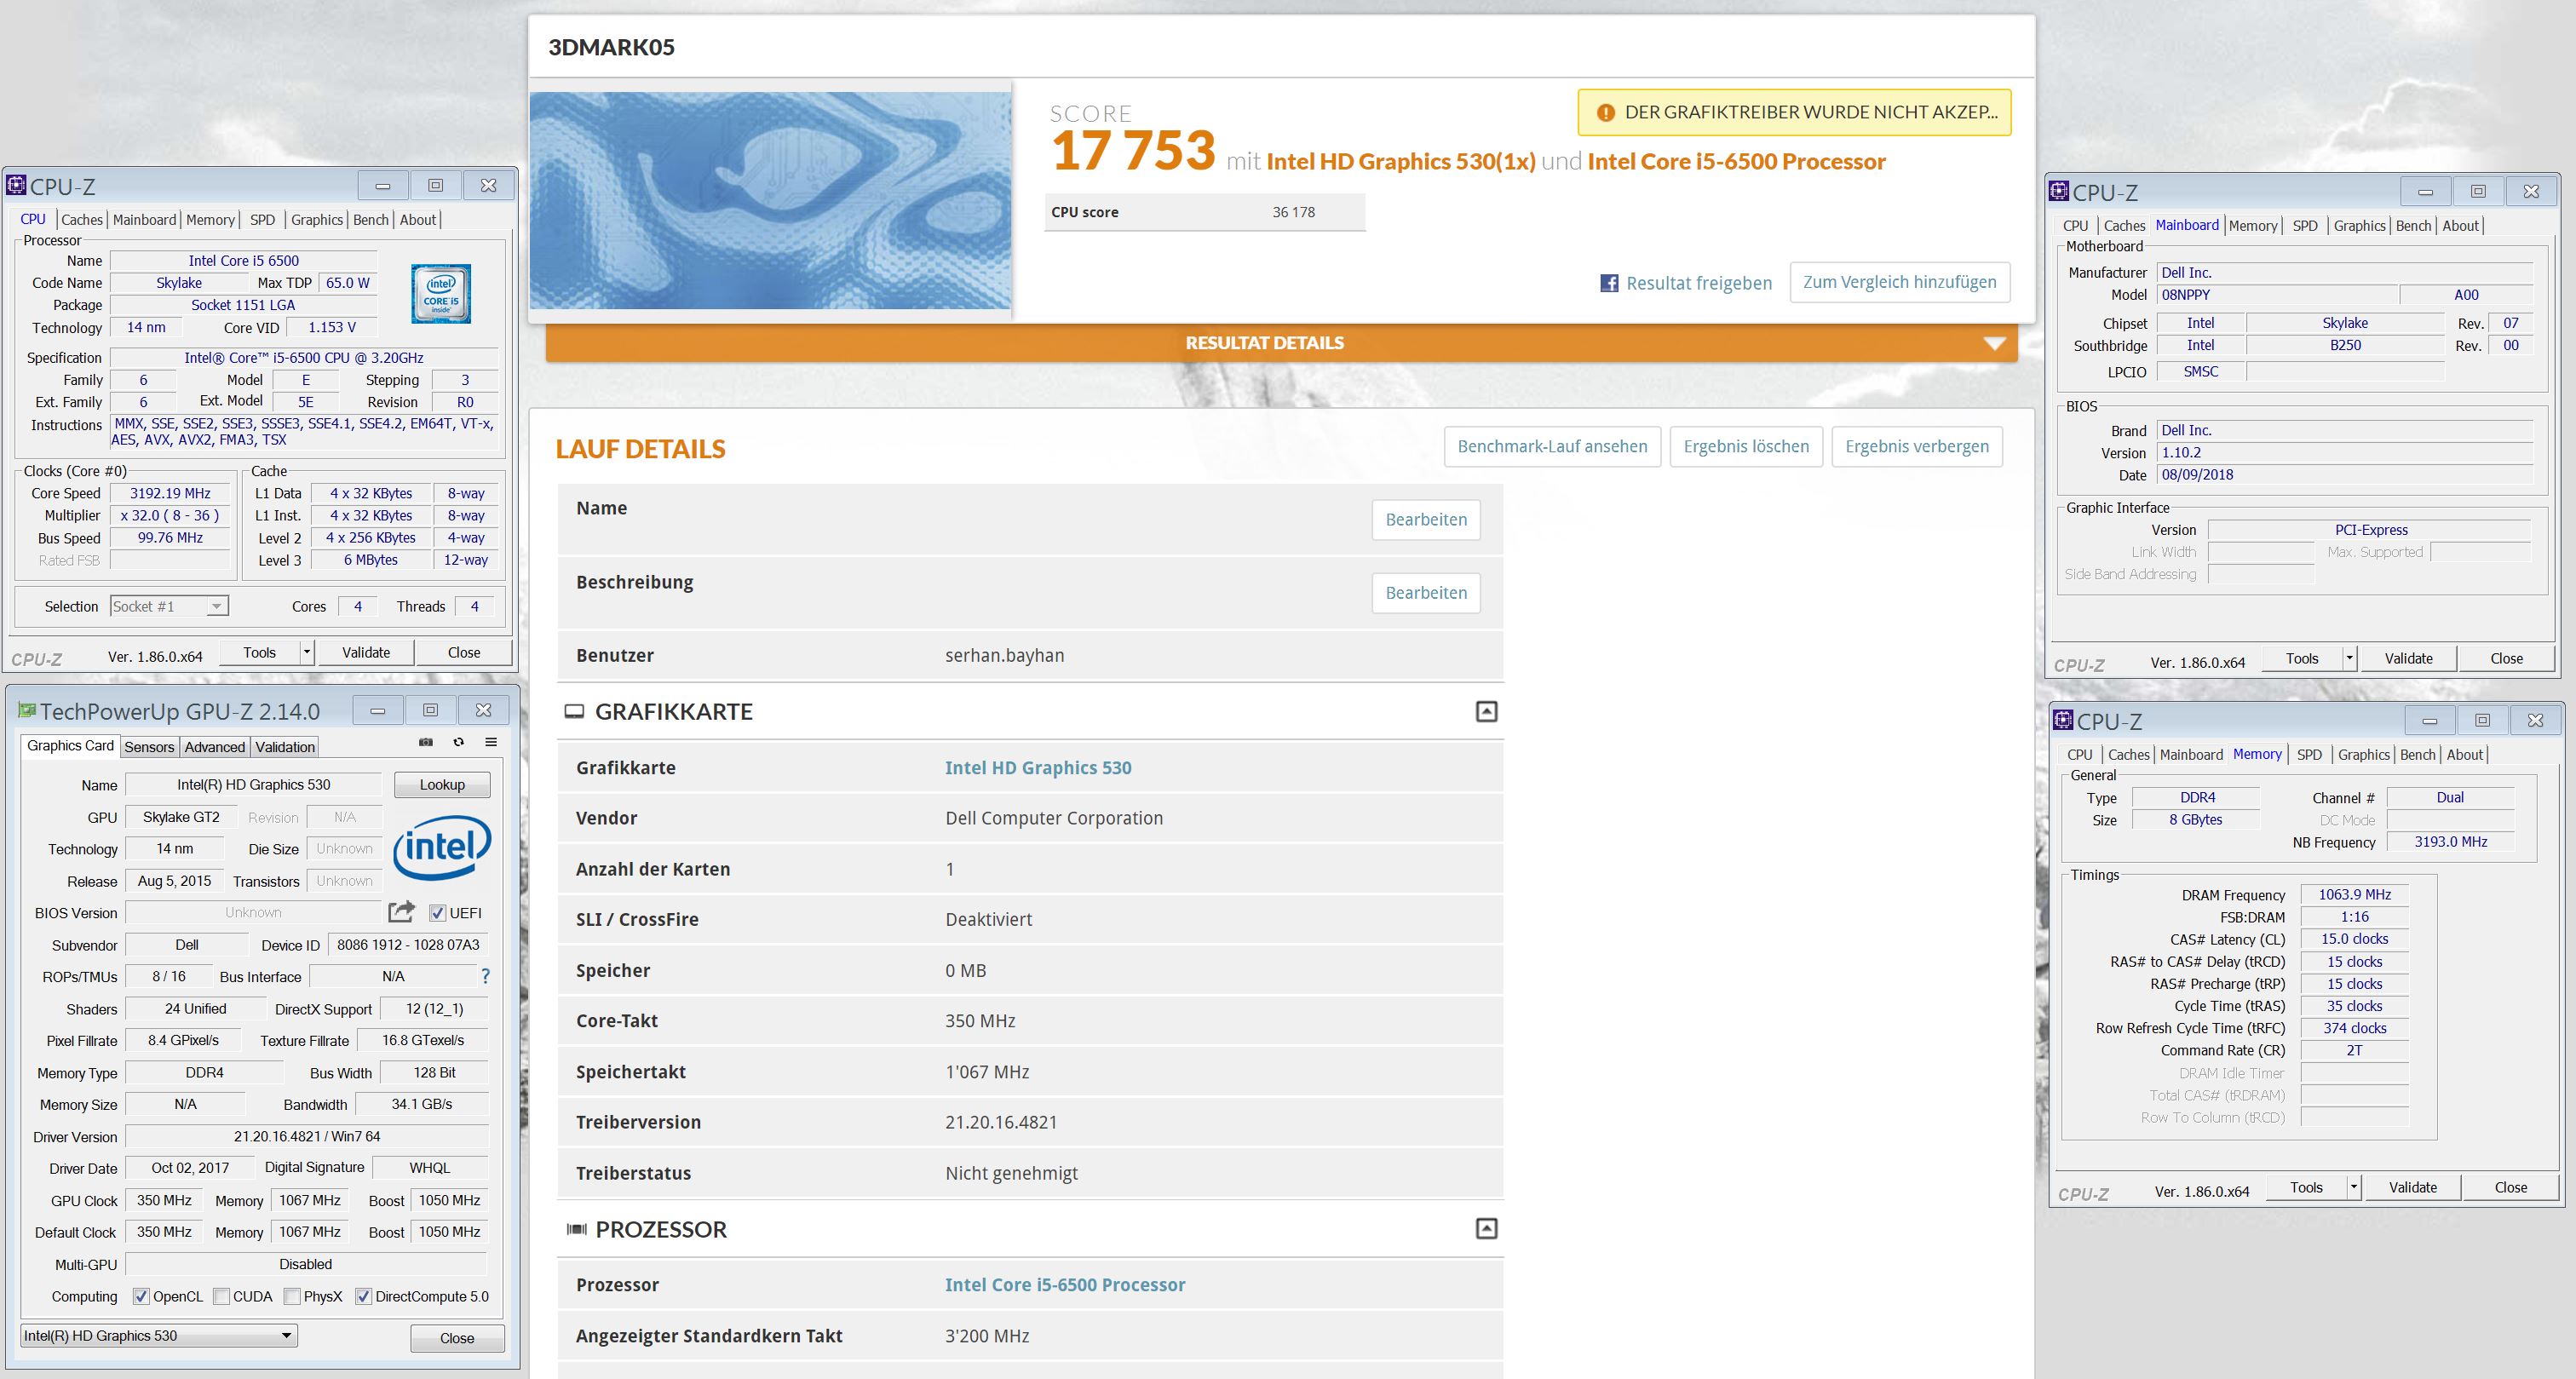The image size is (2576, 1379).
Task: Click the Prozessor section chip icon
Action: pos(576,1229)
